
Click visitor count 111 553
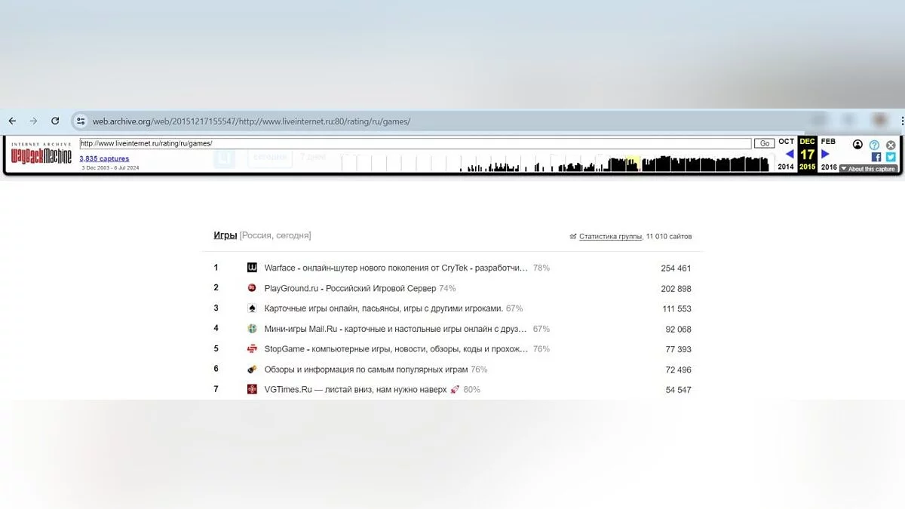676,309
